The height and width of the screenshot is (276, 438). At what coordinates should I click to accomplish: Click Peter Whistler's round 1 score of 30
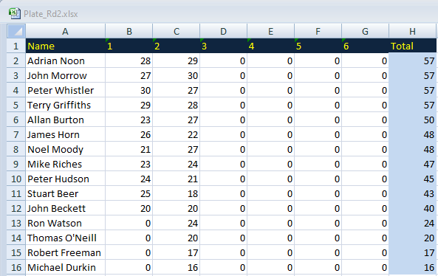coord(129,91)
